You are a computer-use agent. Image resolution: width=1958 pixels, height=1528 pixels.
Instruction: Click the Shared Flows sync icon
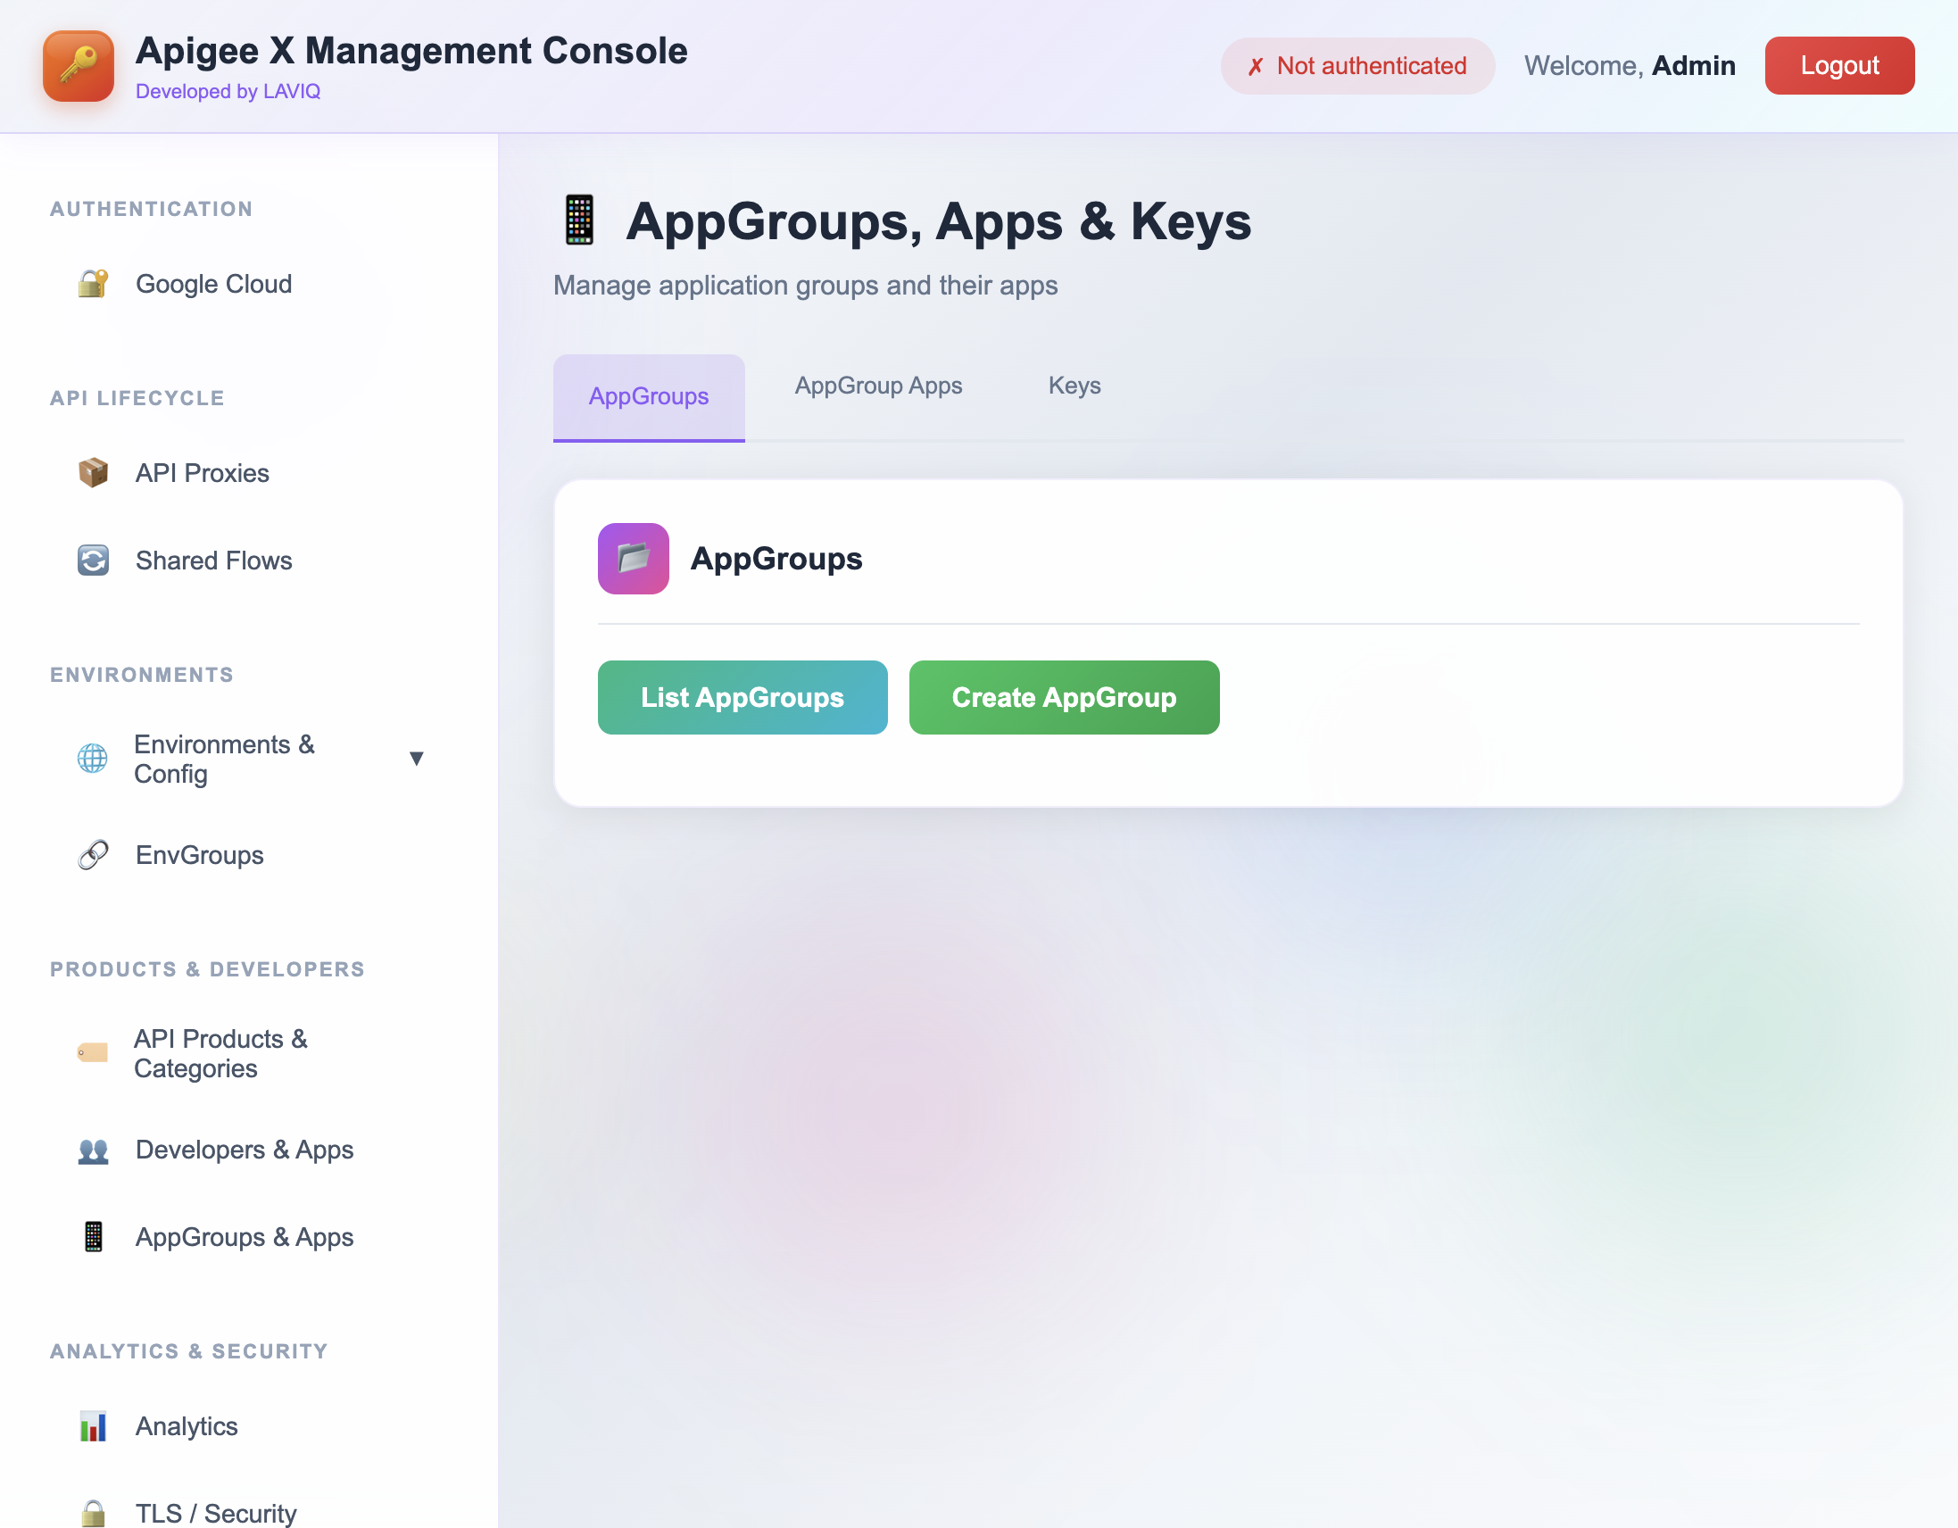93,560
